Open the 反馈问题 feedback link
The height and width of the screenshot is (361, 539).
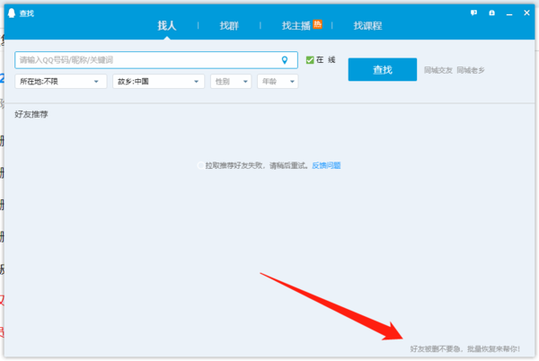click(x=326, y=165)
